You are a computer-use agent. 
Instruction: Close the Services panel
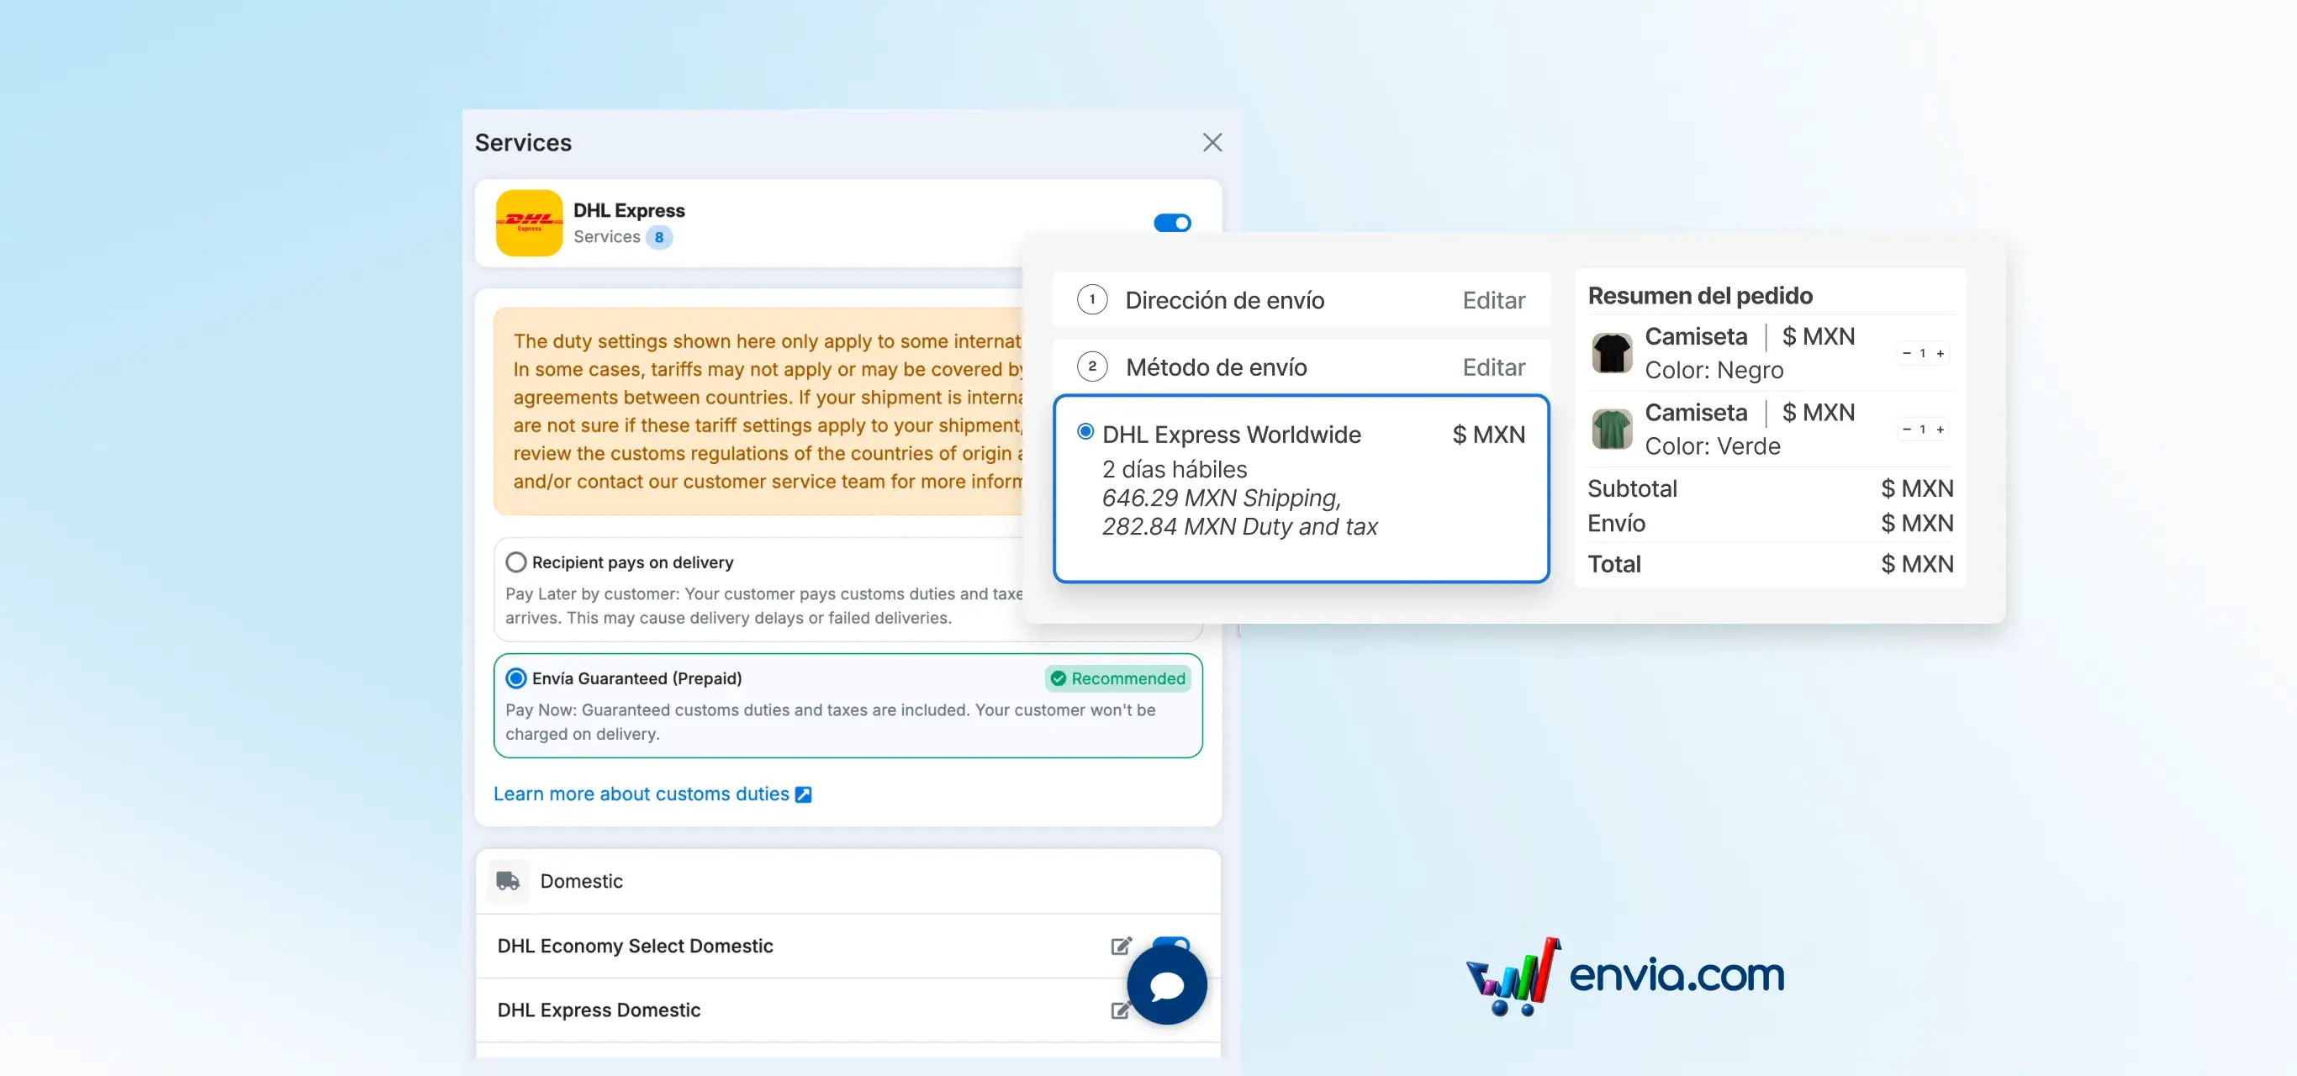tap(1212, 143)
